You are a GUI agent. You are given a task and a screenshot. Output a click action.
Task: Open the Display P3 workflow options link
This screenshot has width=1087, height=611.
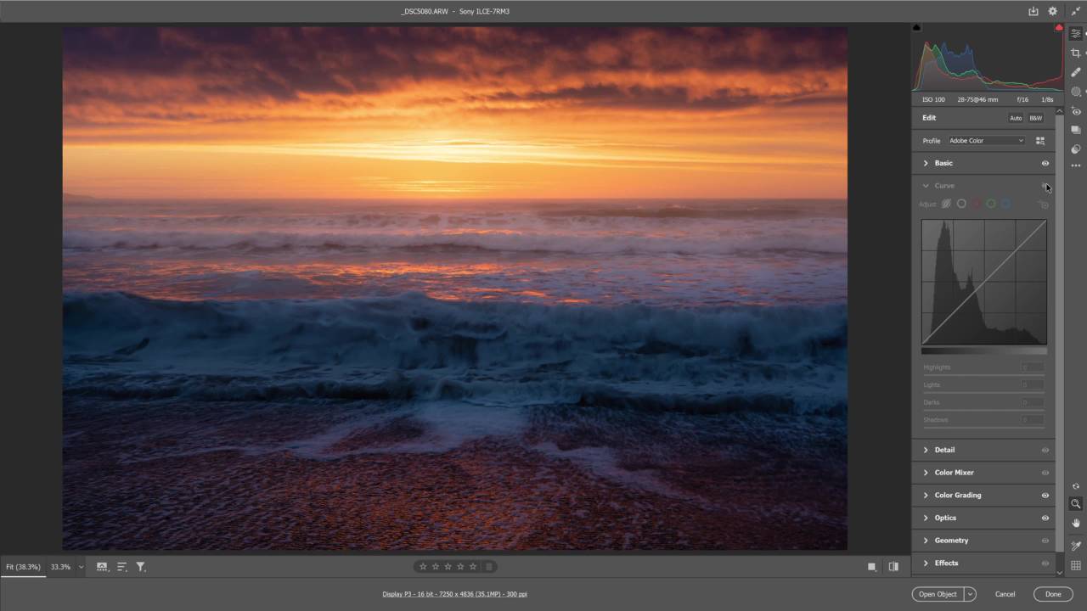click(454, 594)
